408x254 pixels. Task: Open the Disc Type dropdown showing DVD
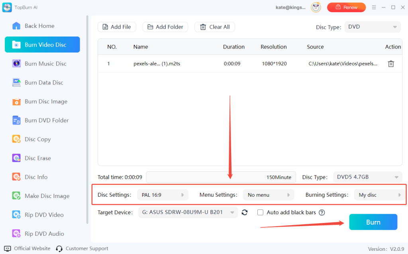coord(372,27)
